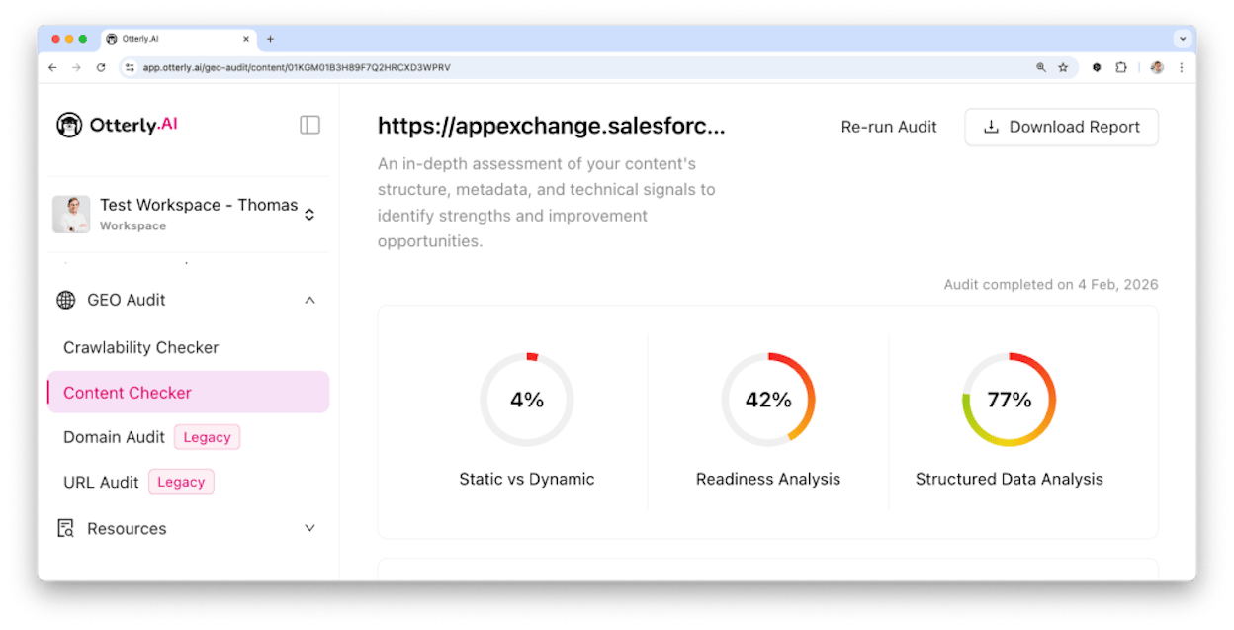Click the Legacy badge next to URL Audit

click(x=181, y=482)
